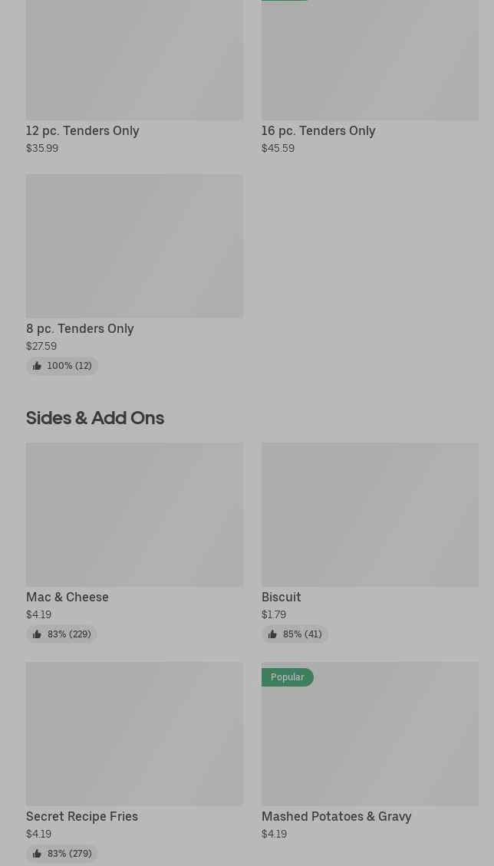Select the 8 pc. Tenders Only title
The width and height of the screenshot is (494, 866).
click(80, 328)
